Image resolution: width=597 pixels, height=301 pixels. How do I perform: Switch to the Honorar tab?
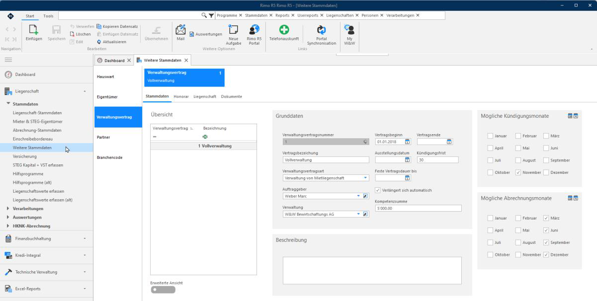pyautogui.click(x=180, y=96)
